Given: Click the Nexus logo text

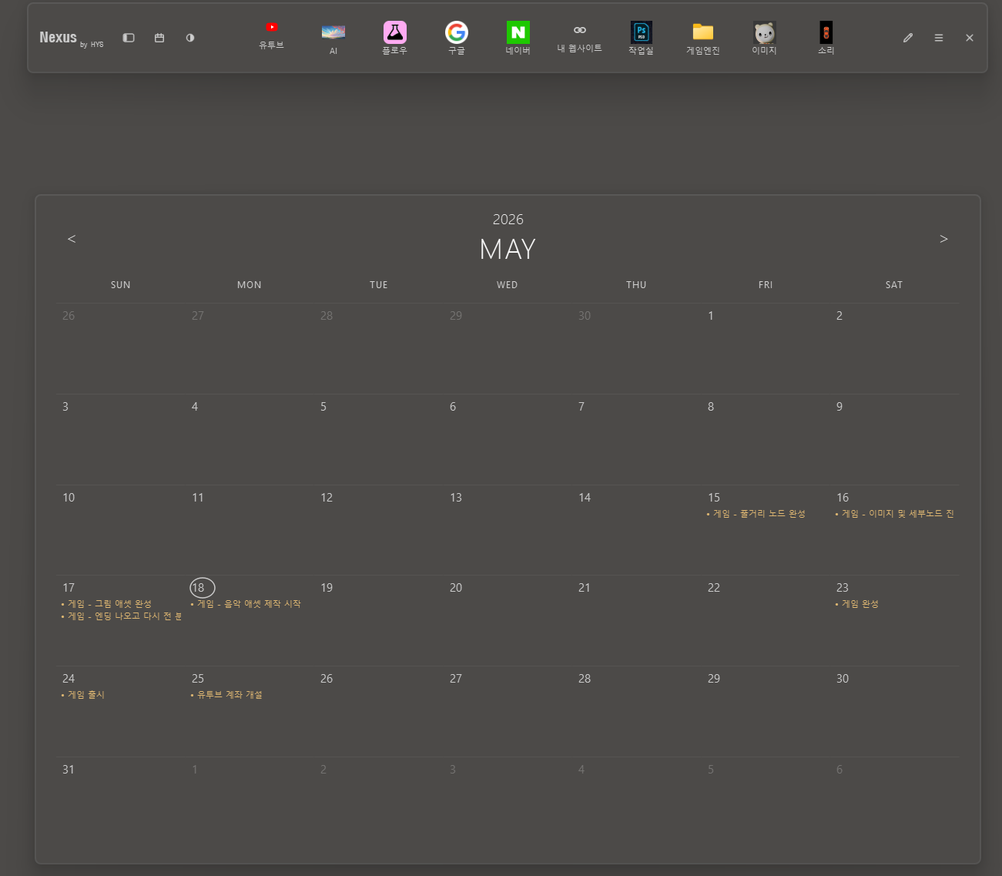Looking at the screenshot, I should 59,37.
